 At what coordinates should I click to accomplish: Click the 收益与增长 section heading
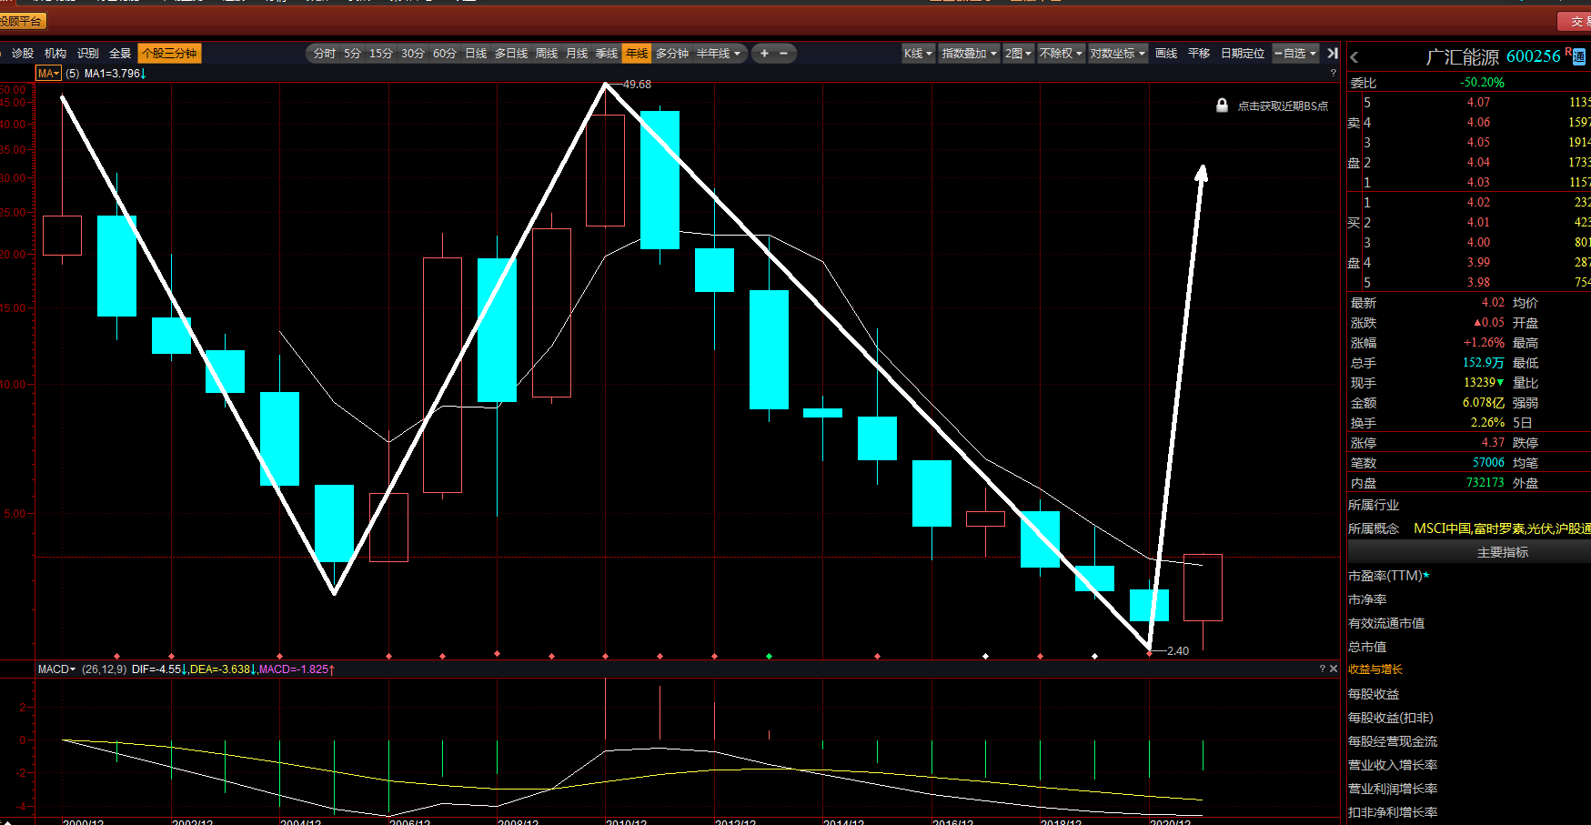pos(1375,669)
